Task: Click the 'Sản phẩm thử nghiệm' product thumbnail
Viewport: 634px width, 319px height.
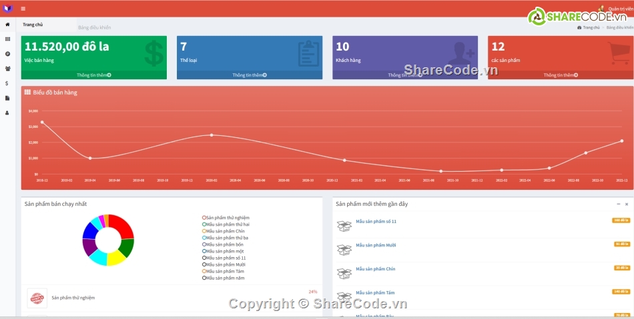Action: [x=37, y=298]
